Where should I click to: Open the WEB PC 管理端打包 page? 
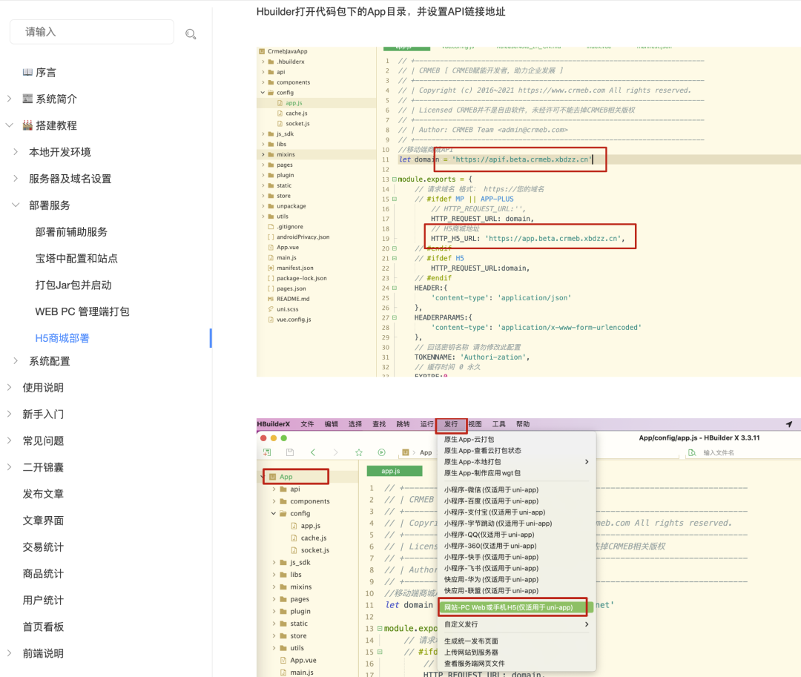tap(82, 311)
